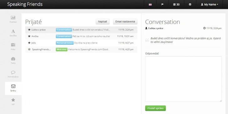
Task: Open Email nastavenia settings button
Action: tap(125, 22)
